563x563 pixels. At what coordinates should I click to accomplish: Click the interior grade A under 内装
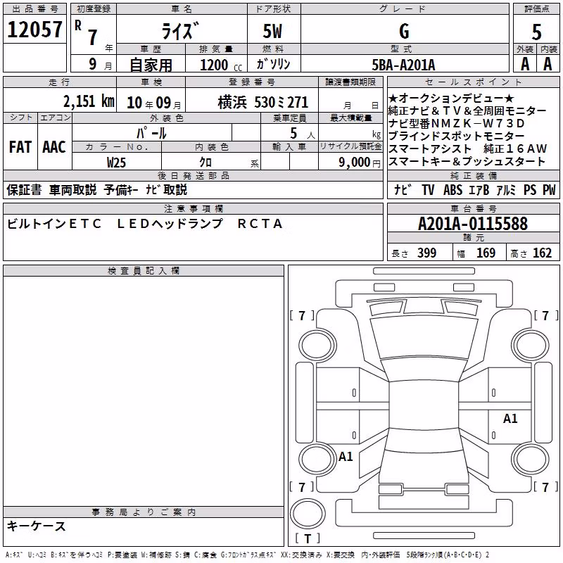(x=548, y=64)
